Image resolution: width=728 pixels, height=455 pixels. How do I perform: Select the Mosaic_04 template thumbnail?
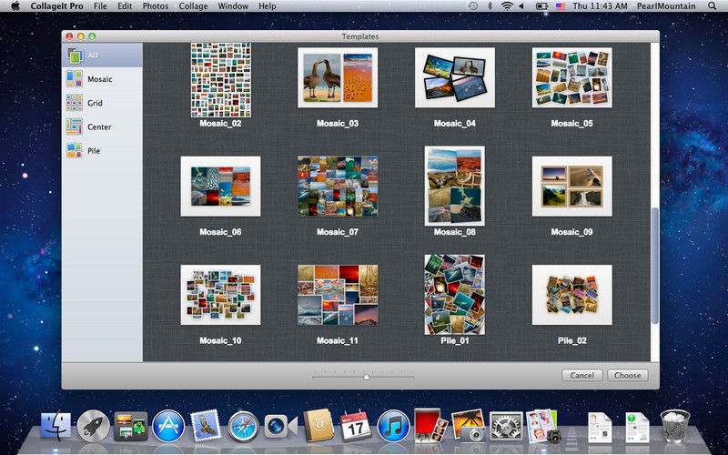tap(454, 77)
